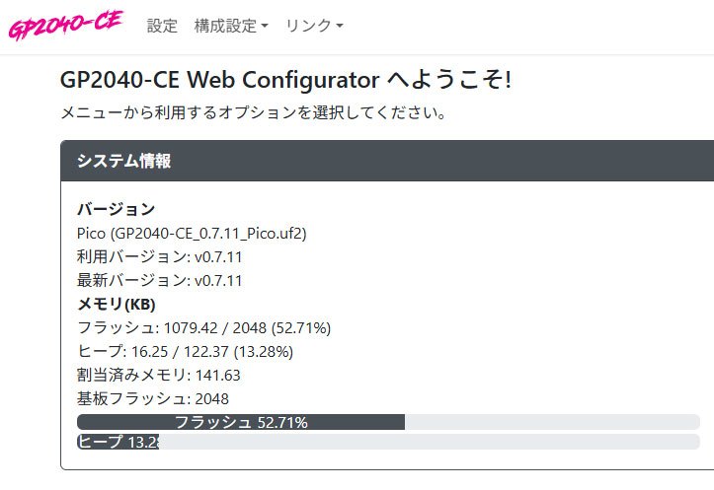The width and height of the screenshot is (714, 490).
Task: Click the フラッシュ 1079.42 / 2048 usage line
Action: [x=202, y=327]
